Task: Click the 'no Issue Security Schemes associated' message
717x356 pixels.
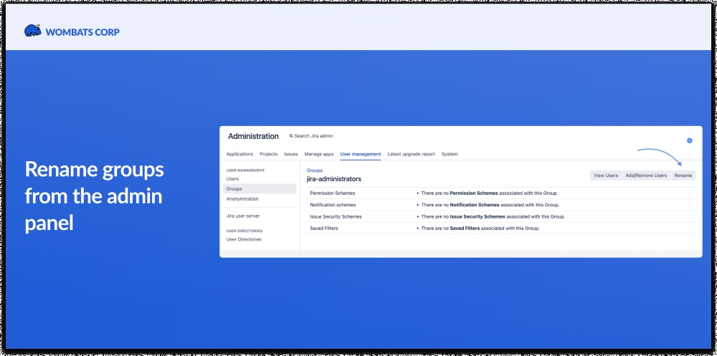Action: click(493, 216)
